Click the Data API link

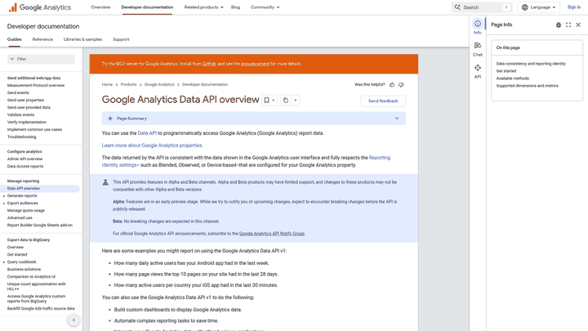[x=147, y=133]
